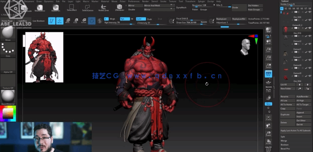Click the Zoom3D button in right shelf
The height and width of the screenshot is (152, 313).
268,134
